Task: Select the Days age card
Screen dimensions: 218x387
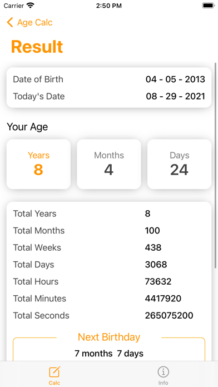Action: [x=179, y=164]
